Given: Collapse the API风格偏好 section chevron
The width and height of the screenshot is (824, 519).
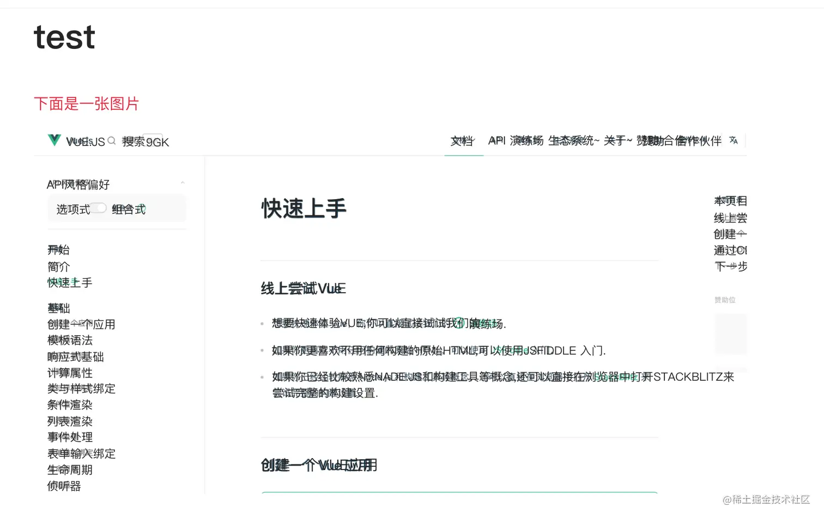Looking at the screenshot, I should pos(183,183).
